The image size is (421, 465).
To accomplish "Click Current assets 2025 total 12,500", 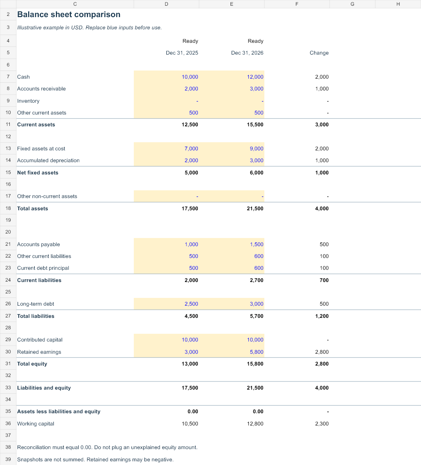I will click(190, 125).
